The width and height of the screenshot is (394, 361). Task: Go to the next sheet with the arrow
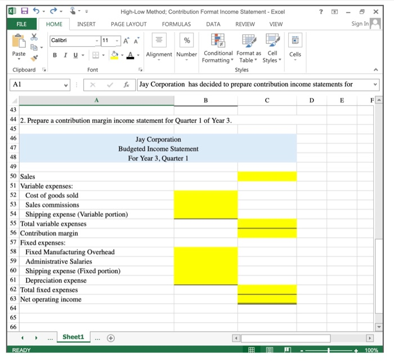[x=36, y=338]
